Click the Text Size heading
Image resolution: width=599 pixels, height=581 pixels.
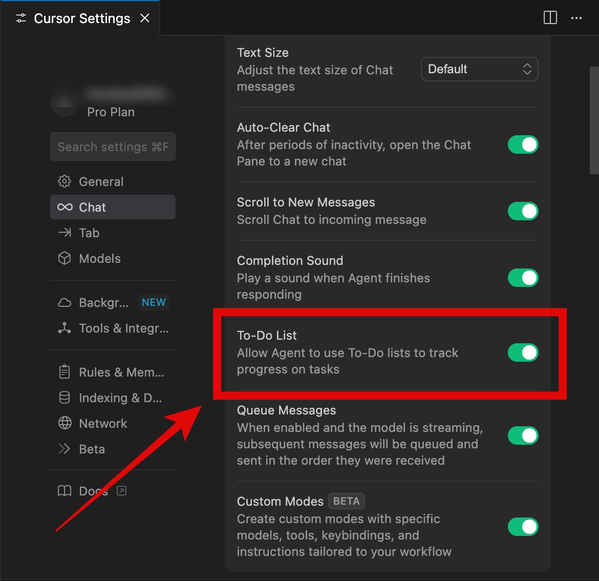tap(263, 52)
